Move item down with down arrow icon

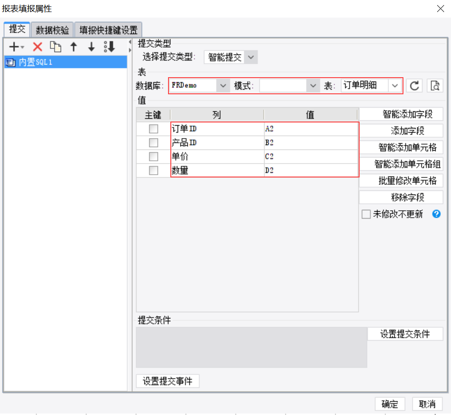[91, 47]
